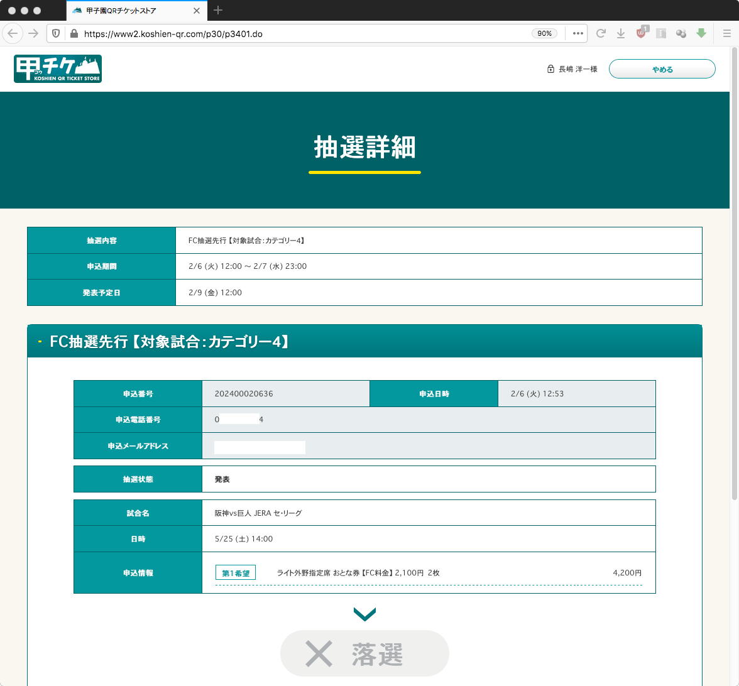Open the green down-arrow extension
739x686 pixels.
tap(701, 33)
